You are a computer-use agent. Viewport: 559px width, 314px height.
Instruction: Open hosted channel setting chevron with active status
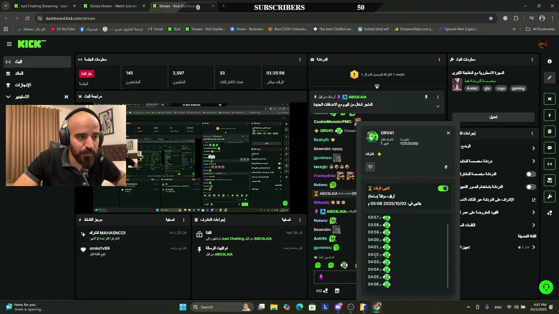click(x=533, y=247)
